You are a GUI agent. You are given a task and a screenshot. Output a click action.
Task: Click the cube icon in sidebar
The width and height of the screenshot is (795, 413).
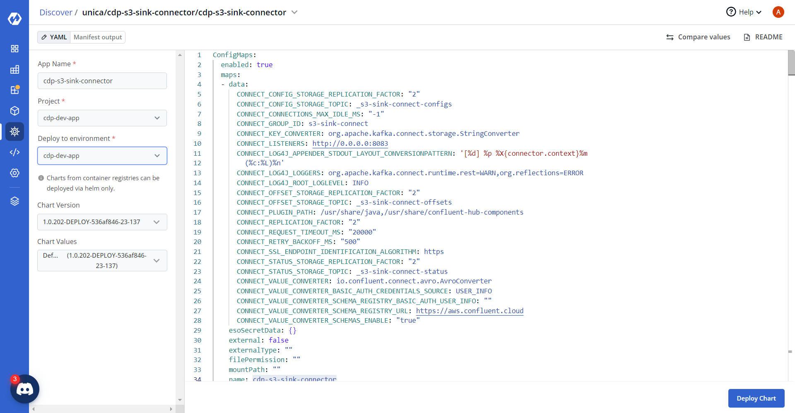[14, 111]
